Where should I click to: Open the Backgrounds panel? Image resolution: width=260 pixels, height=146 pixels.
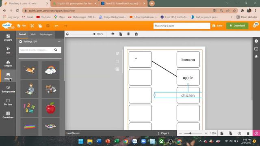tap(8, 89)
